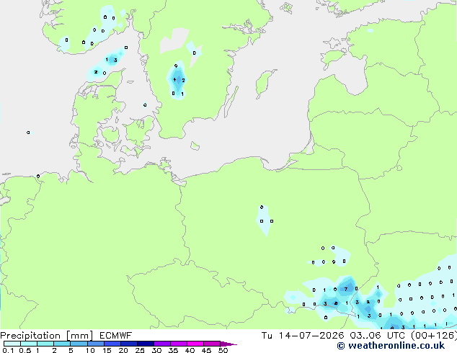Click the '40' legend scale label
457x353 pixels.
click(x=190, y=350)
